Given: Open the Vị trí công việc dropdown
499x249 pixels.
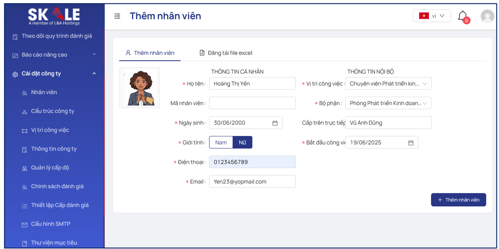Looking at the screenshot, I should pyautogui.click(x=388, y=84).
